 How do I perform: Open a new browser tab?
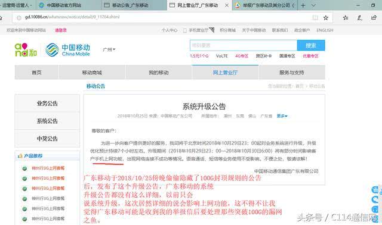point(303,5)
